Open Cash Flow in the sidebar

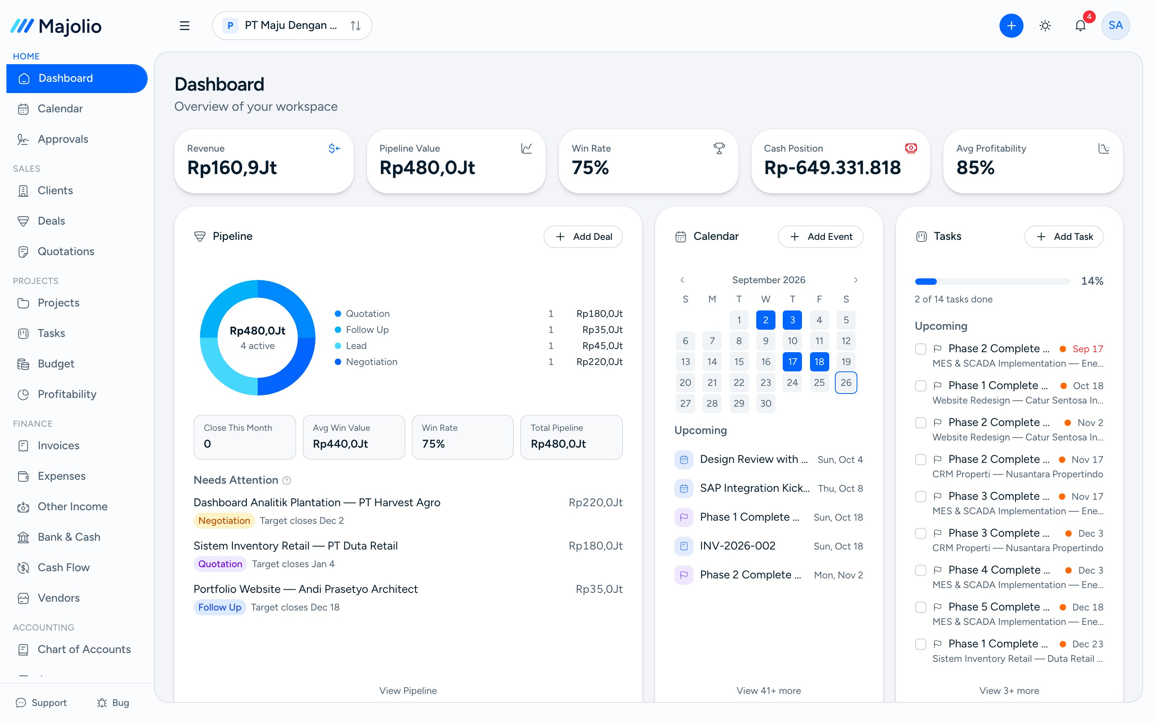click(x=76, y=567)
